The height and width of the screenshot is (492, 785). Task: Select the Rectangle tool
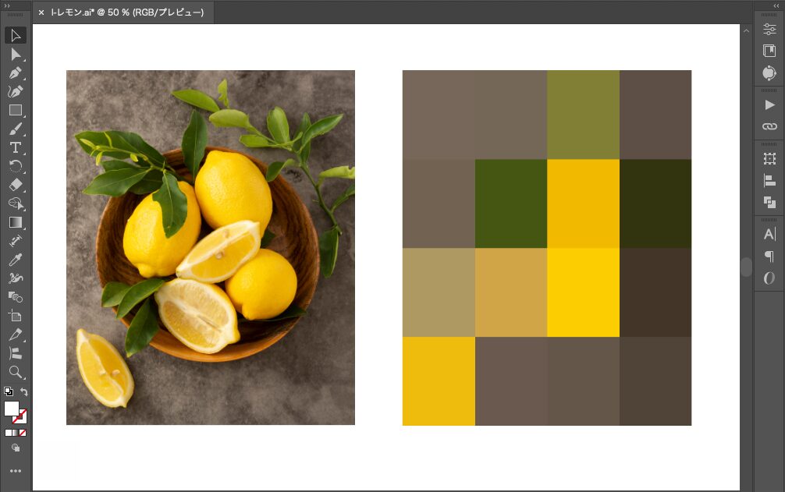tap(16, 110)
